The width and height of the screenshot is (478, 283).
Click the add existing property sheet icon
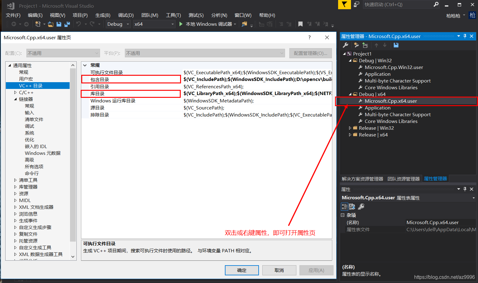click(x=365, y=45)
